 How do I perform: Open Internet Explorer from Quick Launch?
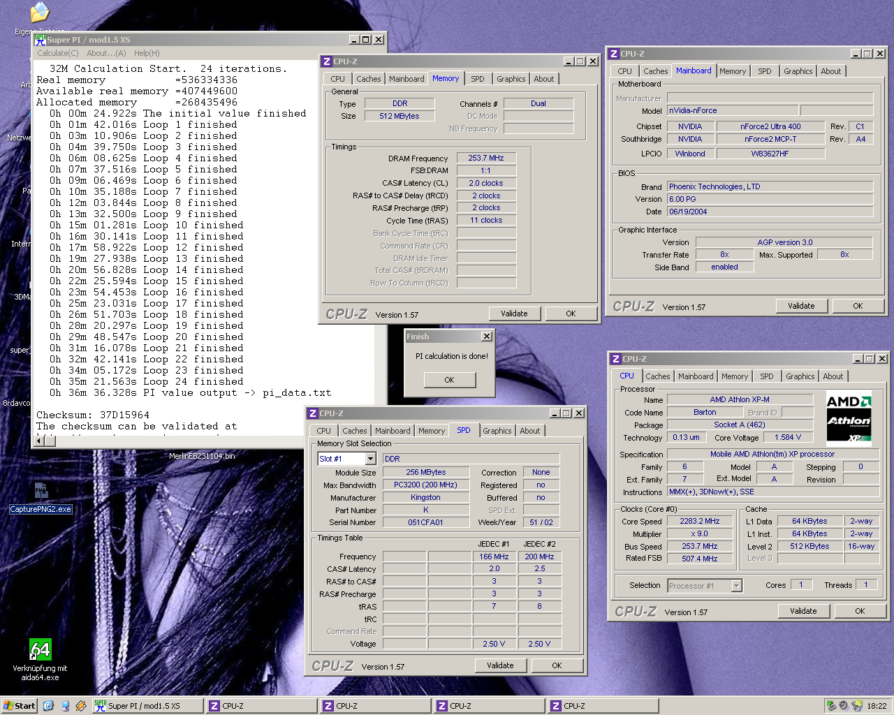pos(47,706)
